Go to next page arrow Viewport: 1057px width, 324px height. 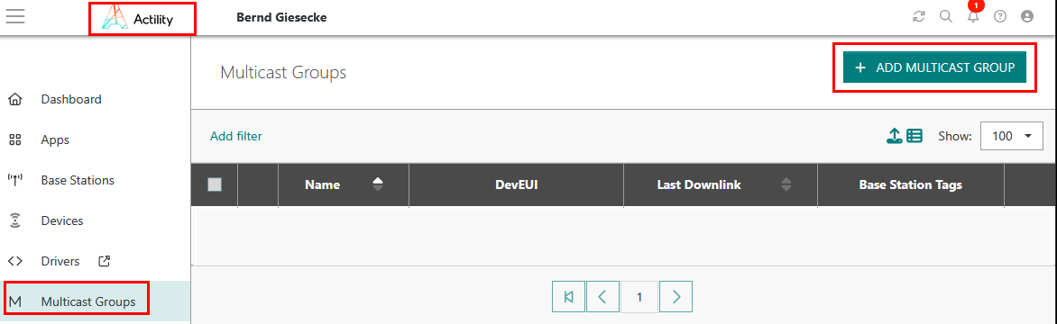676,296
